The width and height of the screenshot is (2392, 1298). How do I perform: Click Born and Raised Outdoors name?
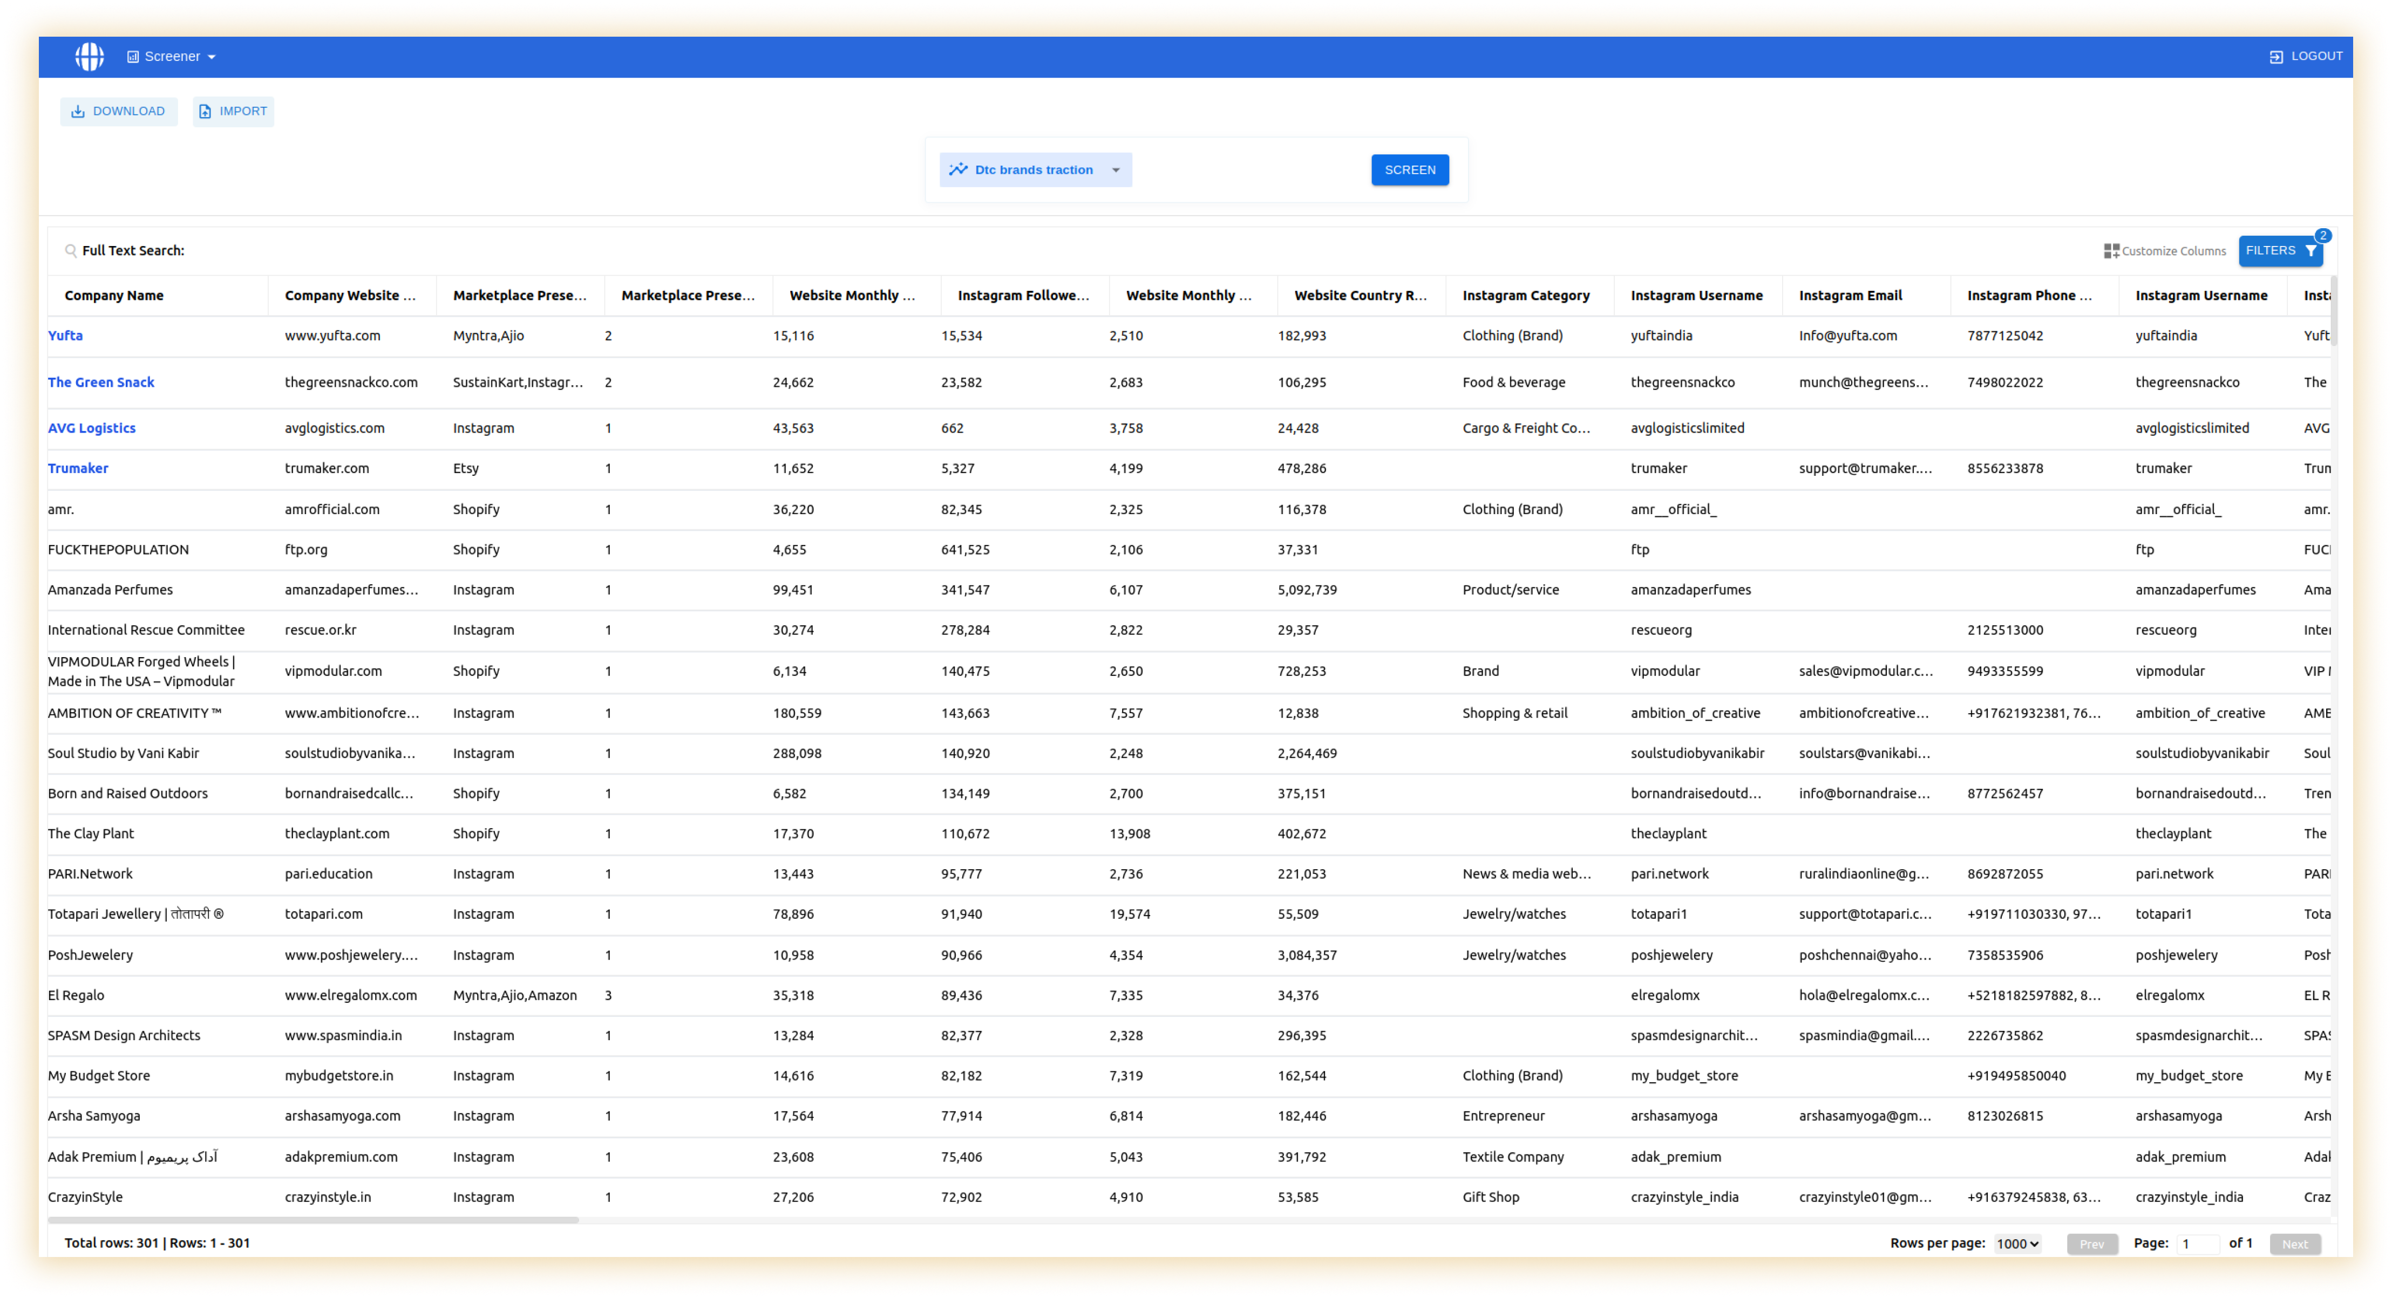click(x=127, y=794)
